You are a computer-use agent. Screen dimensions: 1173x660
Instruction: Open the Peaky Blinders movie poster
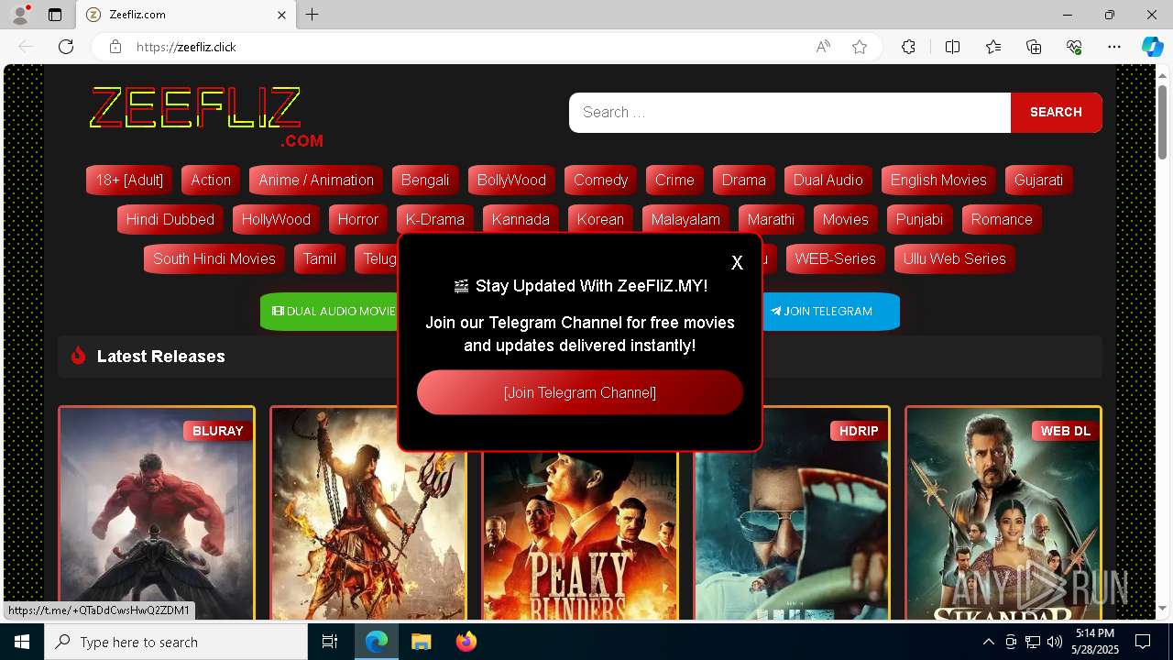(580, 535)
